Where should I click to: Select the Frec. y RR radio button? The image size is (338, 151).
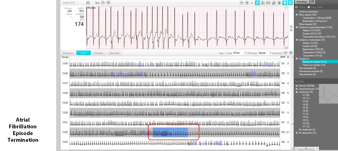309,7
